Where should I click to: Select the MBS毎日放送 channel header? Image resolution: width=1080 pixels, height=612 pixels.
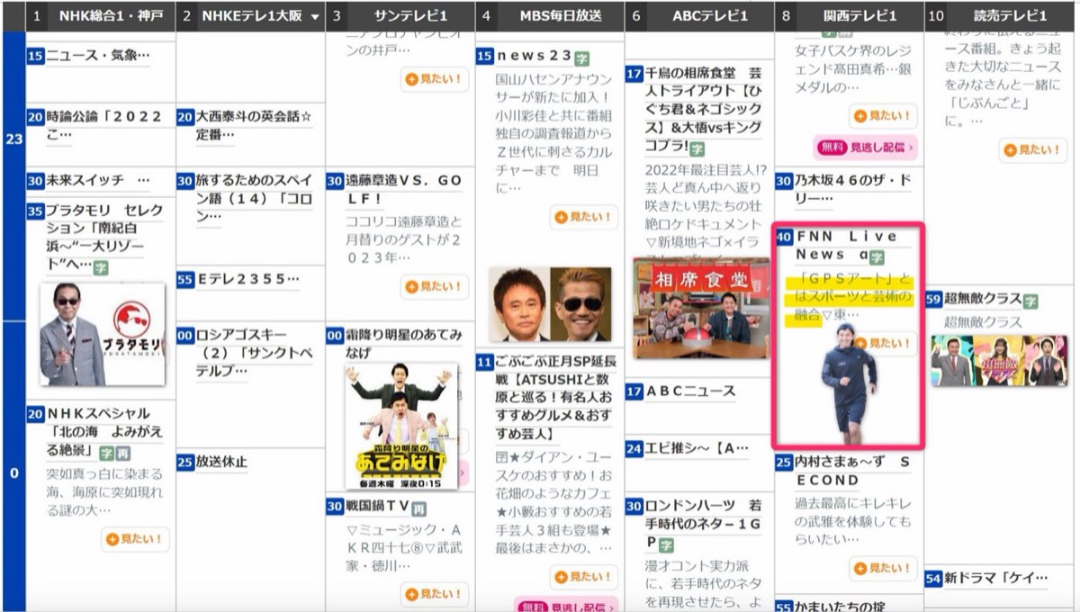pos(550,16)
